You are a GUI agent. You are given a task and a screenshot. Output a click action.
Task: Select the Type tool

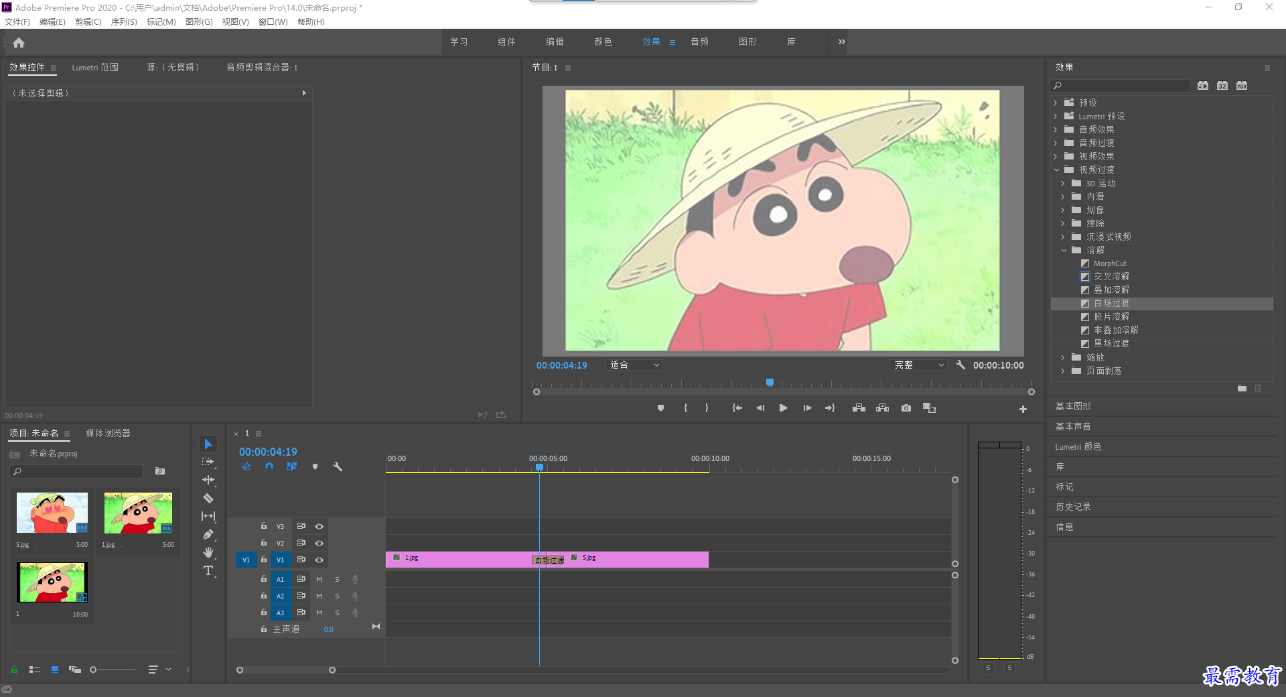pos(208,570)
